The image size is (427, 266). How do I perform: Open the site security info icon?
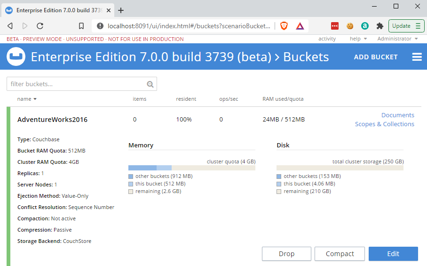(100, 26)
